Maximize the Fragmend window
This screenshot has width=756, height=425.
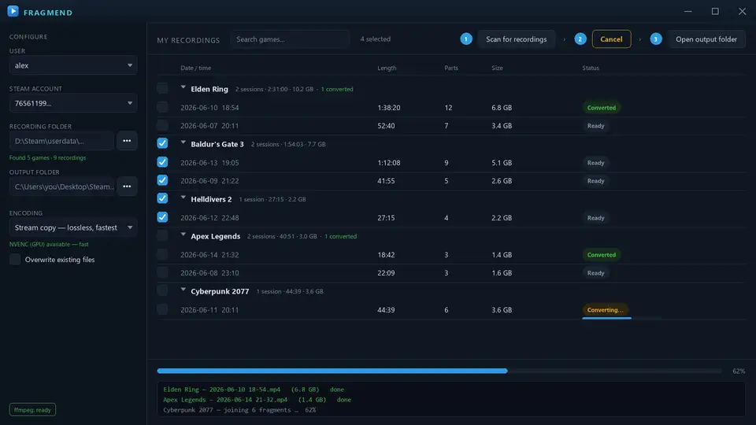pos(715,11)
